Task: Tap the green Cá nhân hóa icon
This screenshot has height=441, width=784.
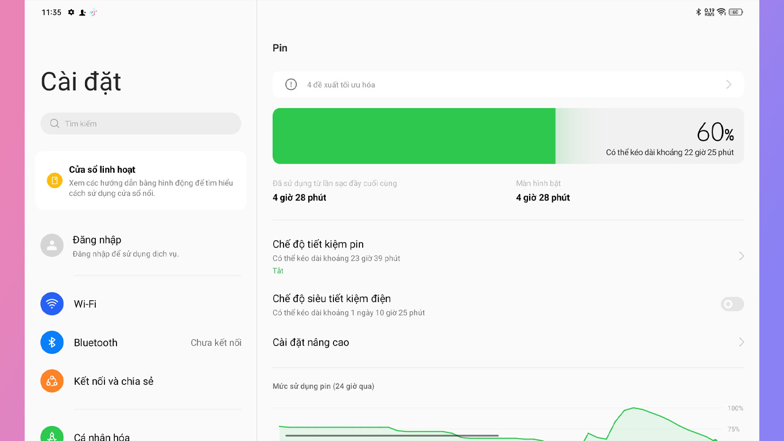Action: point(52,435)
